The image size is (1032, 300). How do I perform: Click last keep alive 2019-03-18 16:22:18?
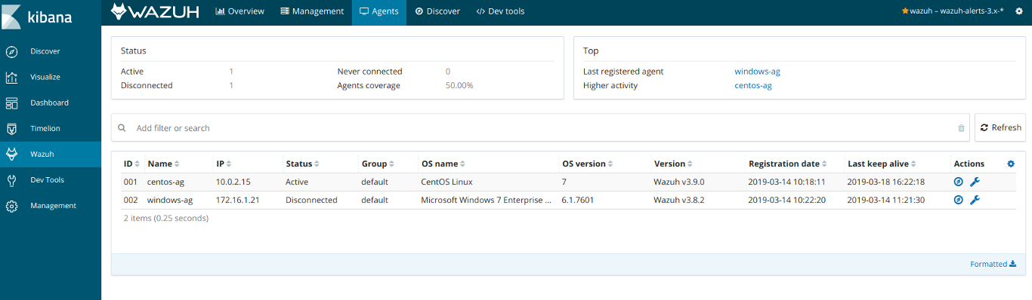click(886, 182)
